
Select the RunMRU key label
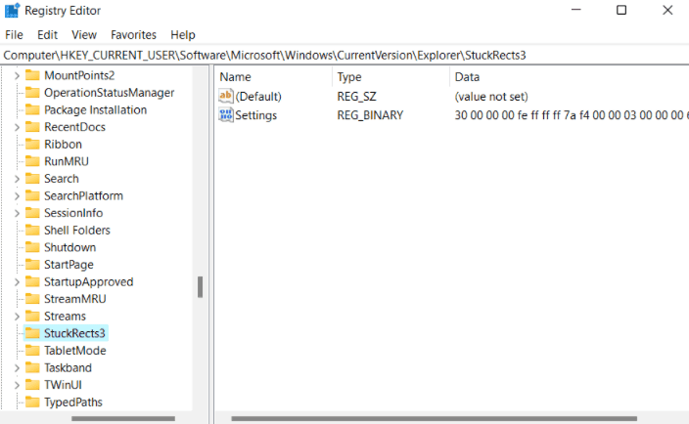pyautogui.click(x=67, y=161)
